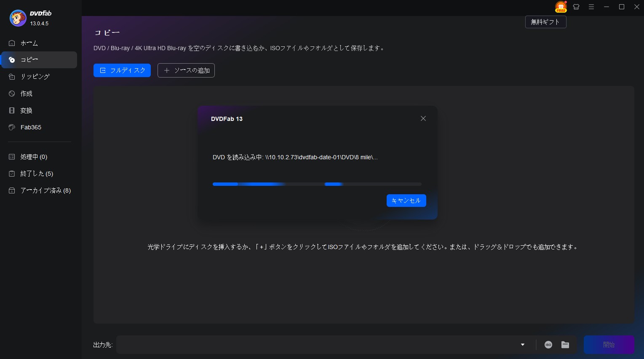Open リッピング module in sidebar
644x359 pixels.
coord(35,77)
